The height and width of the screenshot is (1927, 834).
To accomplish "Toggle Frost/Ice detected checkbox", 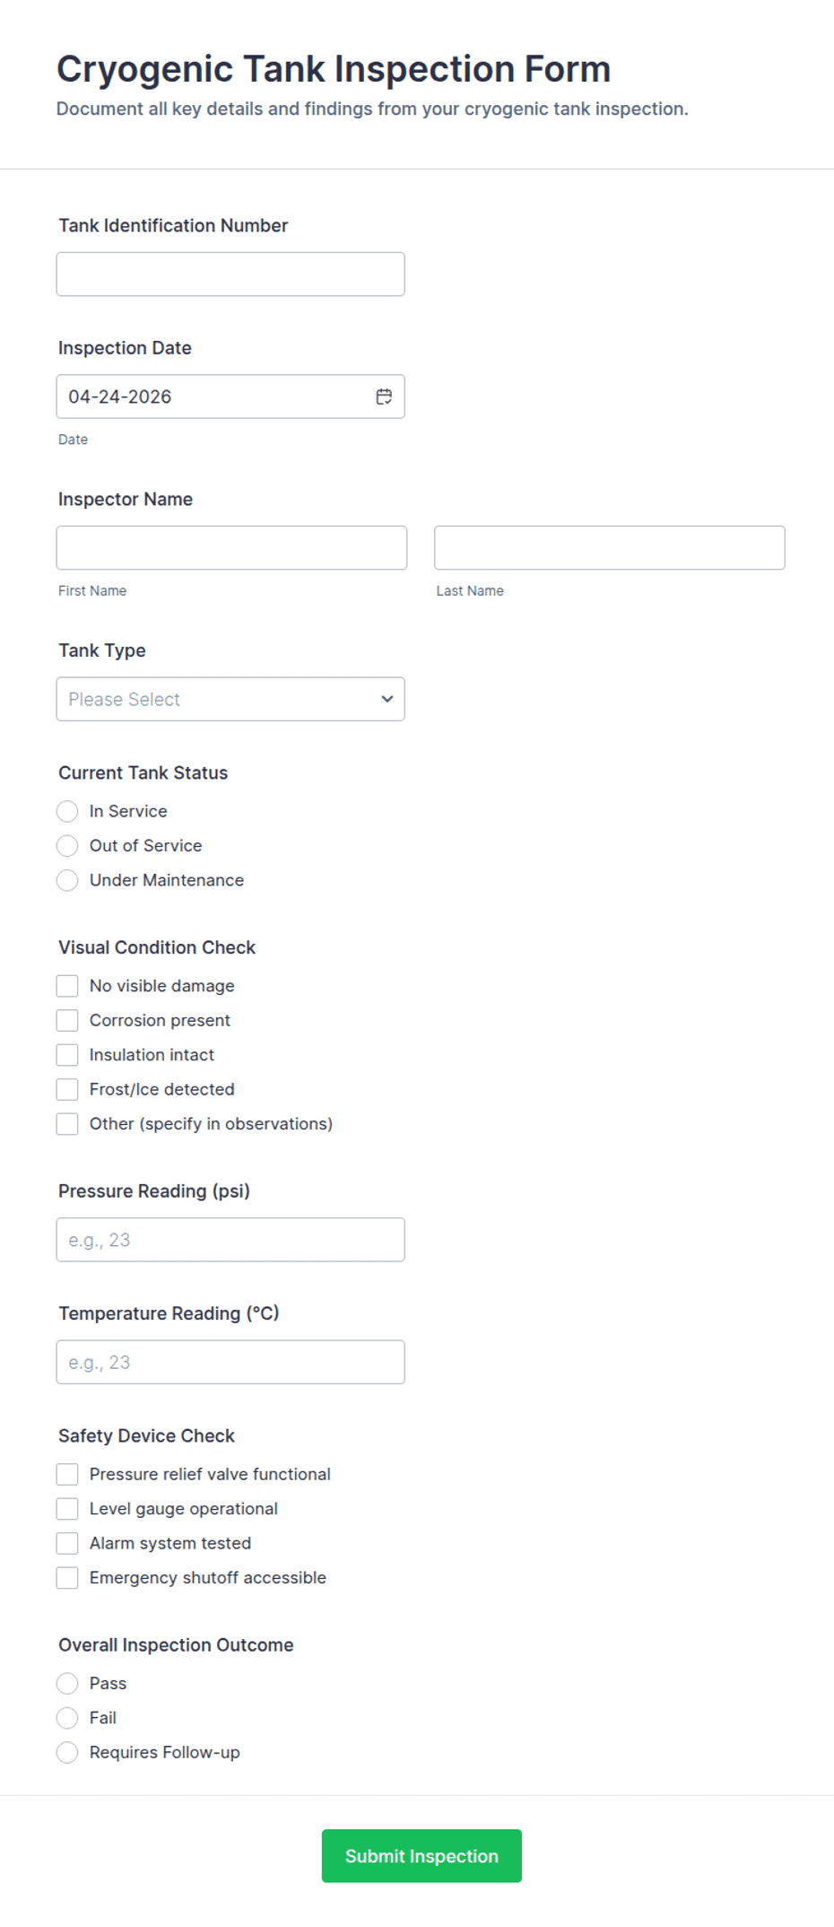I will coord(67,1089).
